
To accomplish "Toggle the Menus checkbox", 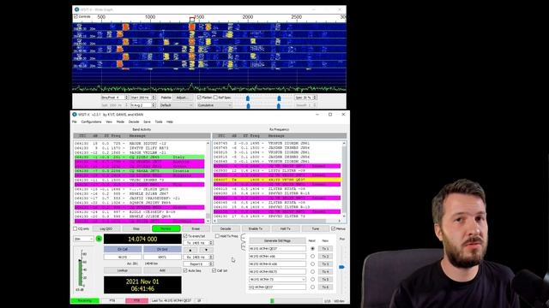I will click(x=333, y=228).
